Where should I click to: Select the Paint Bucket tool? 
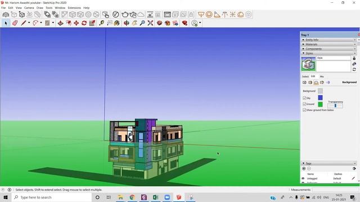pos(117,23)
